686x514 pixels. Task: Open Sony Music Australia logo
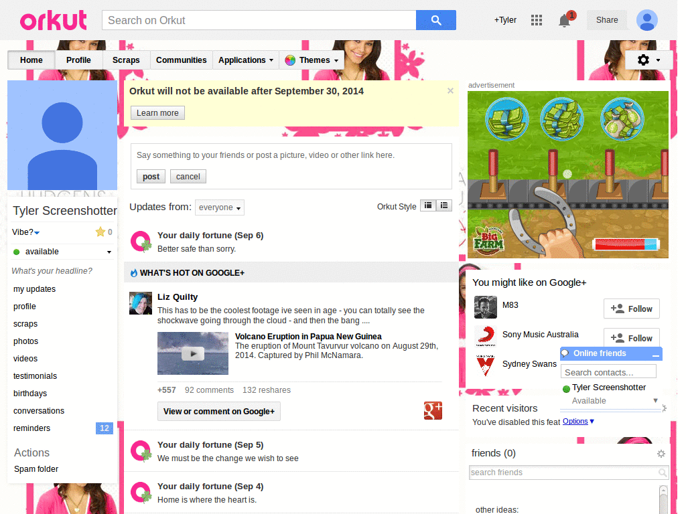[485, 337]
